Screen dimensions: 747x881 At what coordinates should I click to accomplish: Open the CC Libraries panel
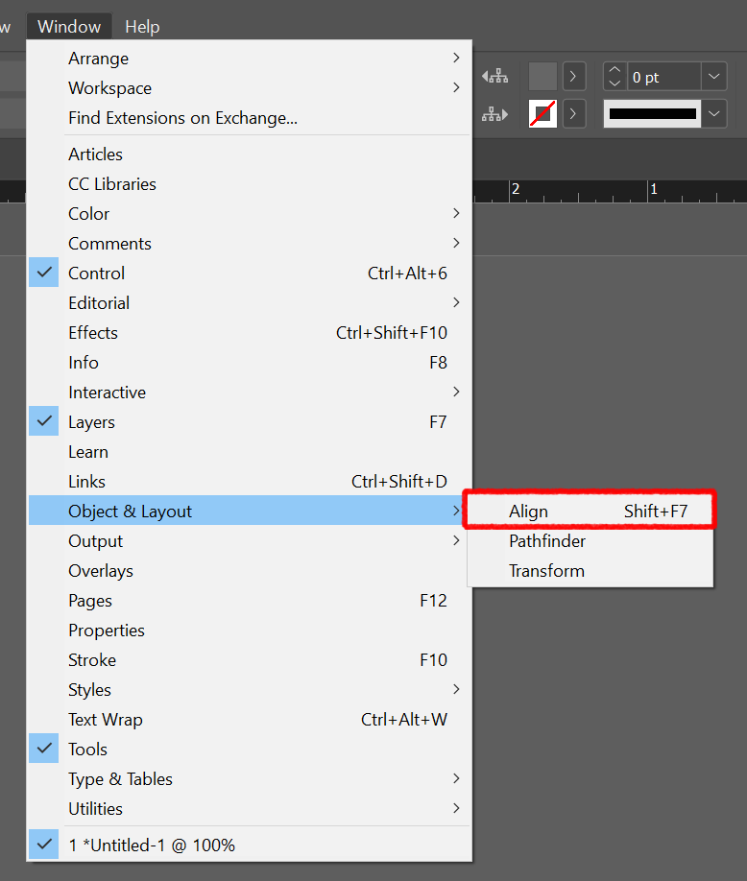(251, 184)
